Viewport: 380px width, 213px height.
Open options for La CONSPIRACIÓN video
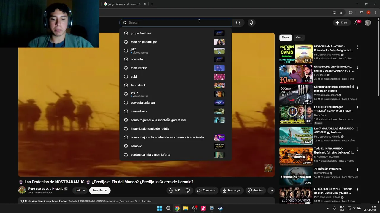pyautogui.click(x=357, y=108)
